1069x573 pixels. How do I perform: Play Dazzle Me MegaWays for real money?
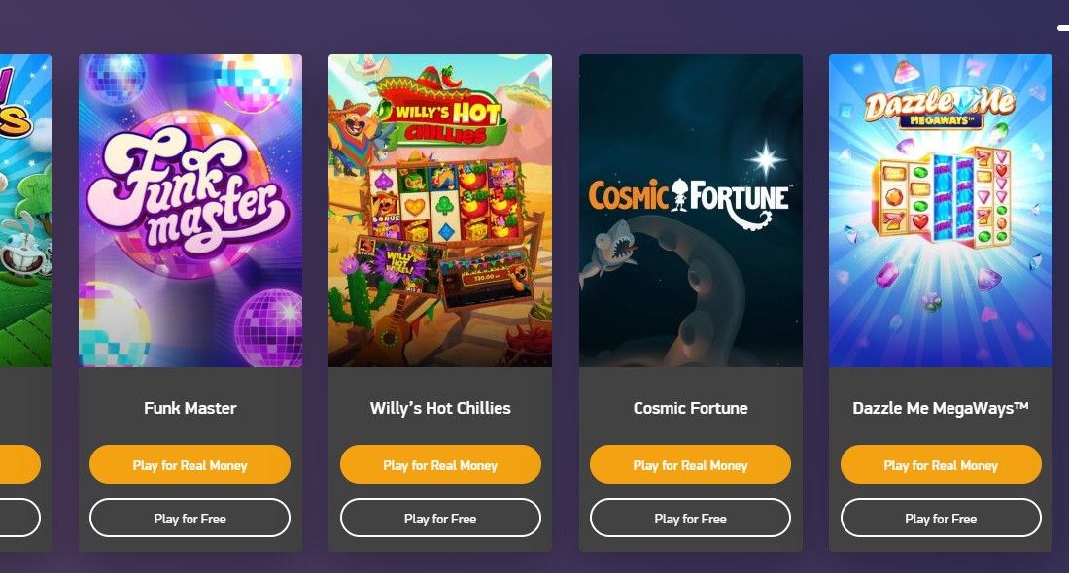[x=941, y=464]
